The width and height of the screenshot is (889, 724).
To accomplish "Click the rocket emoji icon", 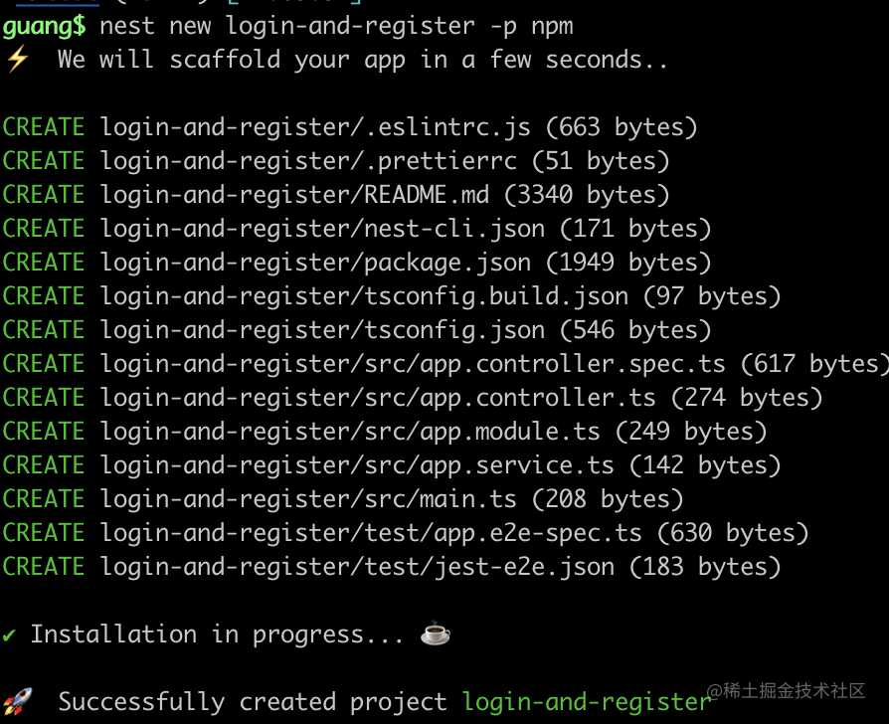I will tap(18, 701).
